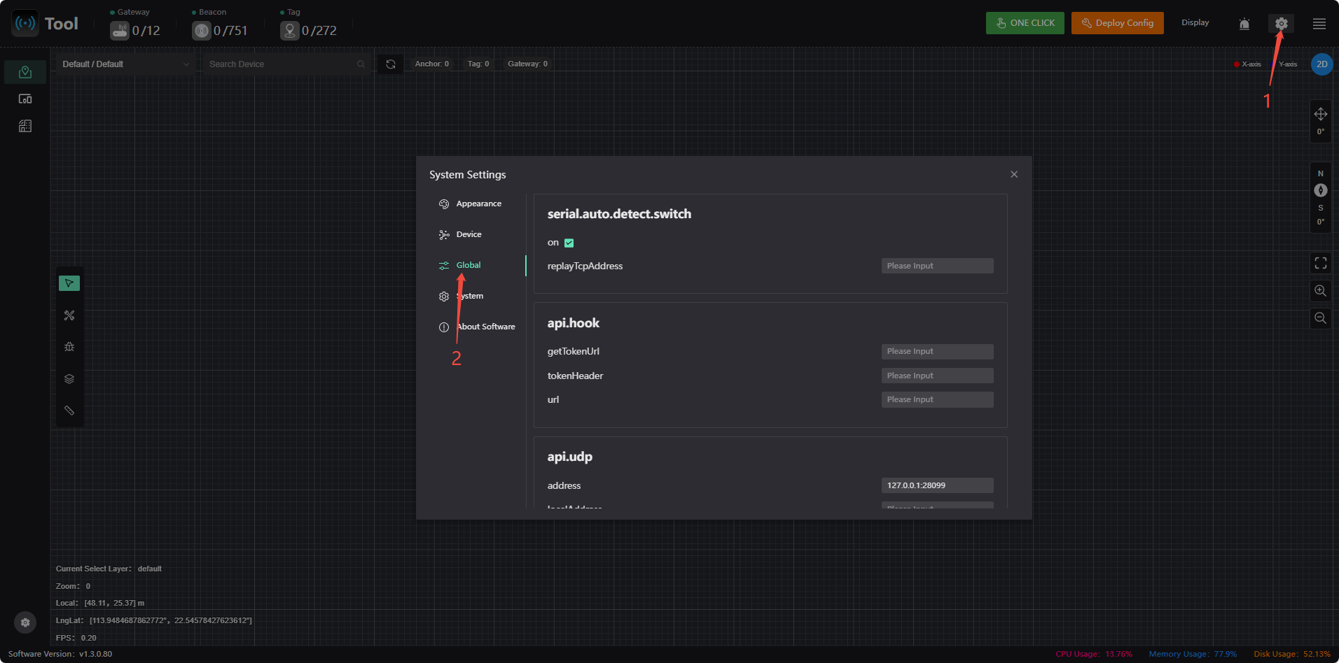Toggle fullscreen view icon

1320,263
